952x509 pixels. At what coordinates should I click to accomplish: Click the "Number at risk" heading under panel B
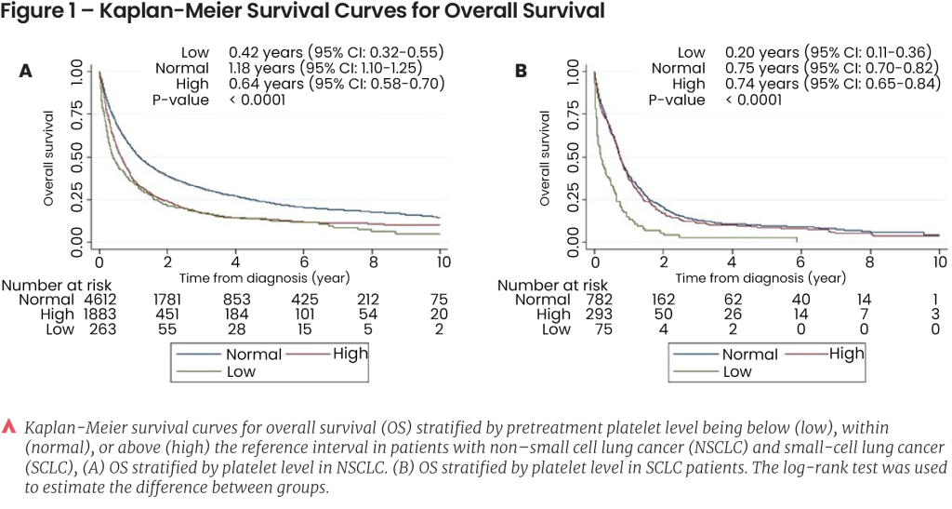coord(552,285)
